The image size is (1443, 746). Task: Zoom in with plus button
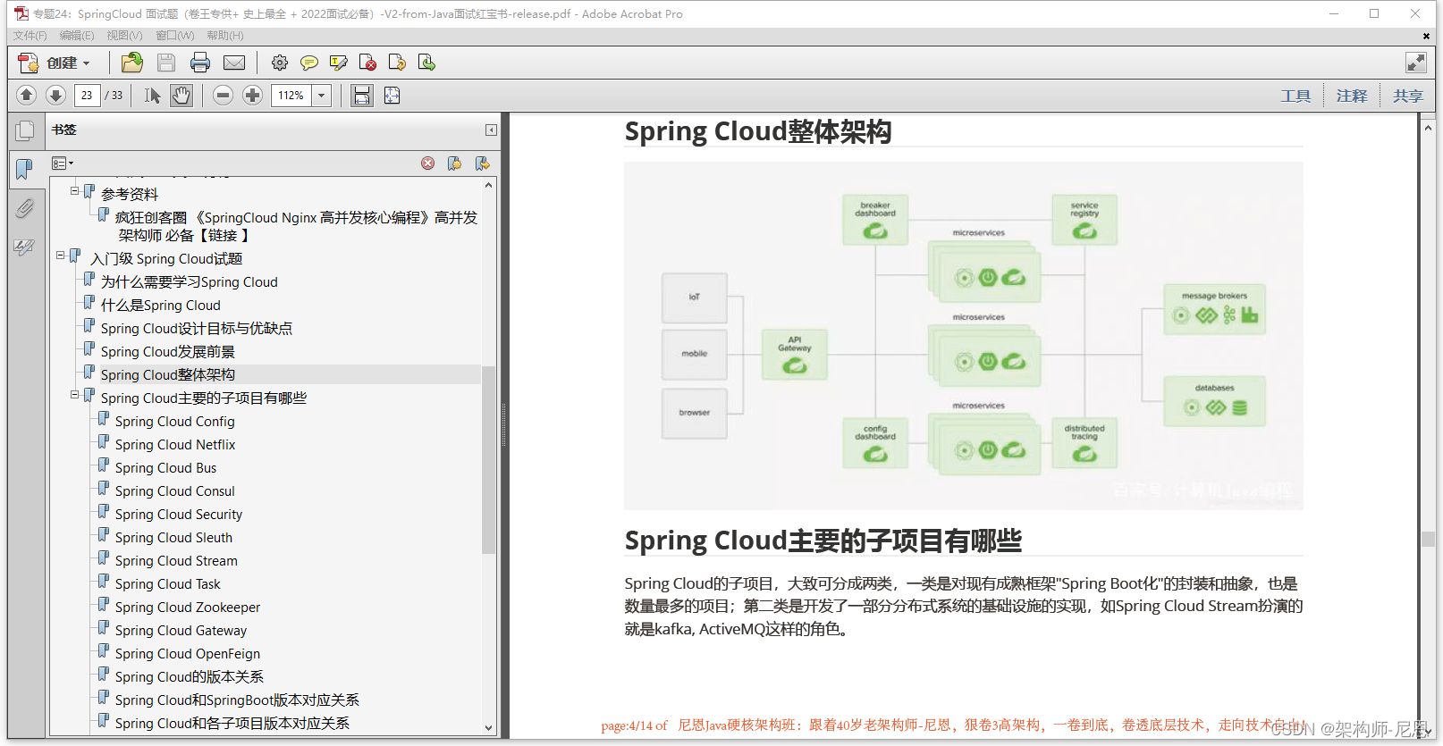[x=253, y=95]
